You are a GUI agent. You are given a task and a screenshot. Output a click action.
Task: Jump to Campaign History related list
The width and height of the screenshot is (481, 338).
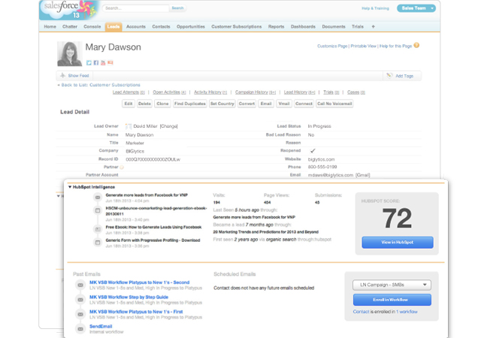click(256, 92)
